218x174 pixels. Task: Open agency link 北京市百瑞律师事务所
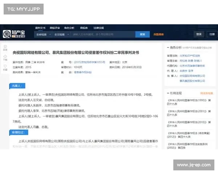click(192, 66)
